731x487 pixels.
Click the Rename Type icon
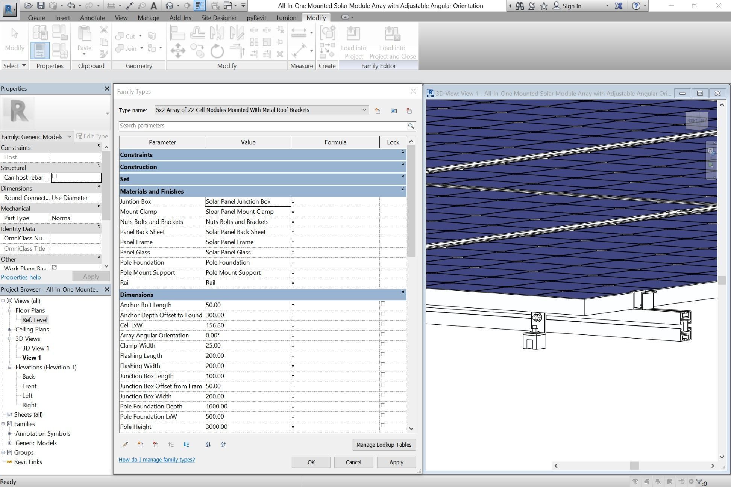pos(394,111)
